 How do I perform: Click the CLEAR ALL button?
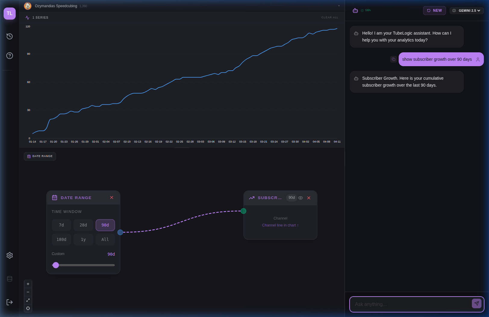tap(330, 17)
